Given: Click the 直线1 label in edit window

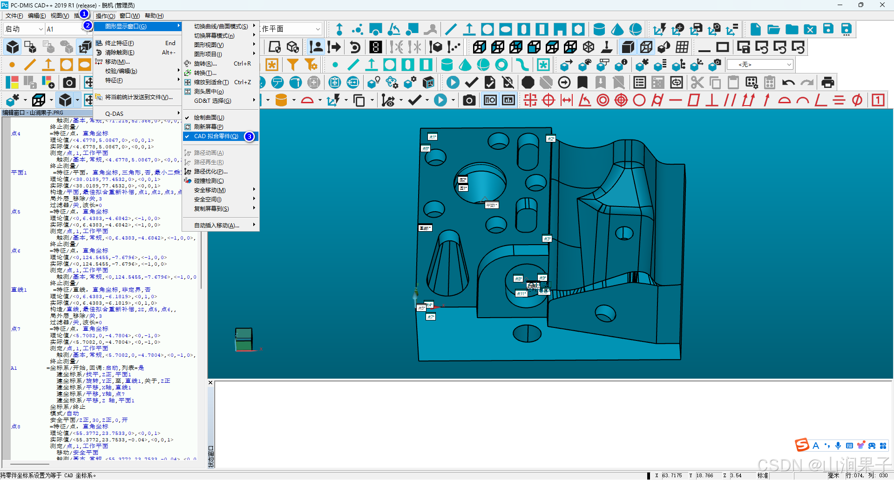Looking at the screenshot, I should coord(19,290).
